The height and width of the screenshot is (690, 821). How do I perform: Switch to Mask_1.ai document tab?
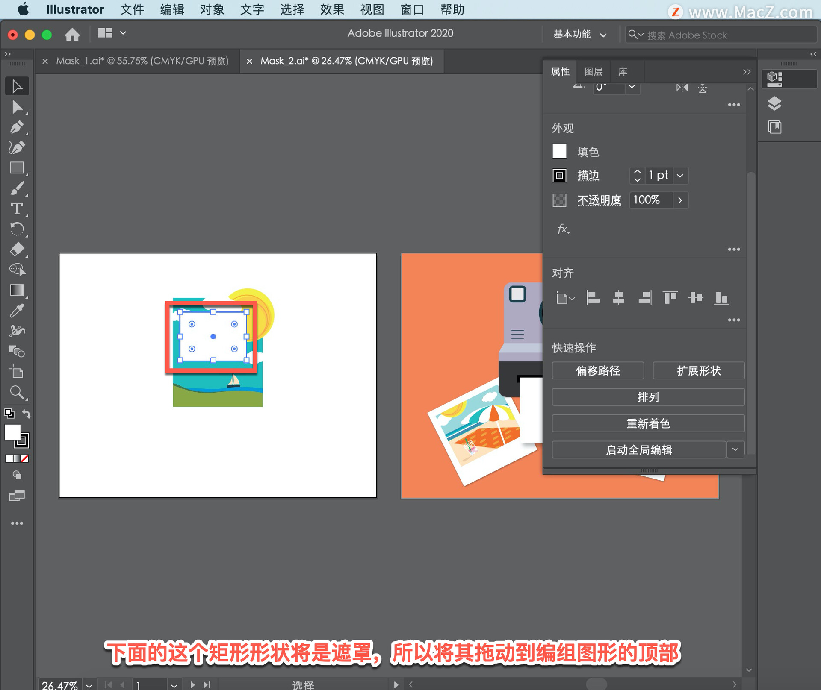142,61
